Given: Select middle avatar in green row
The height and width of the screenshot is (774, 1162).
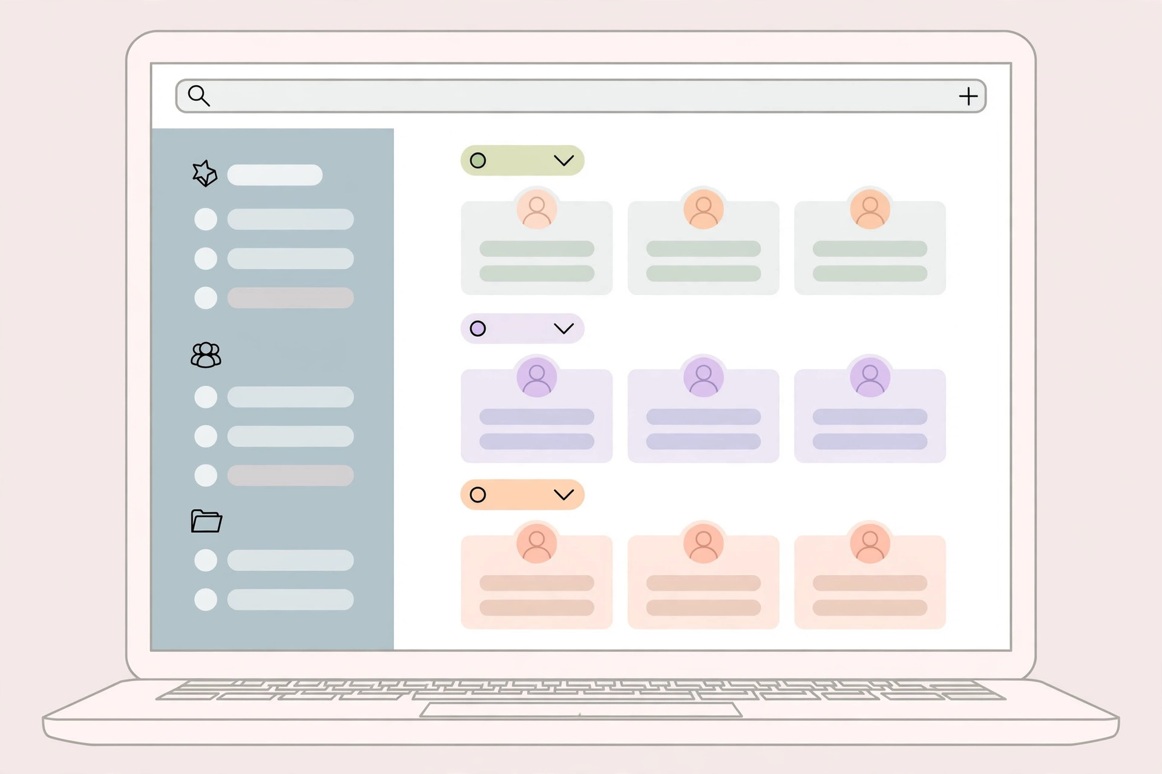Looking at the screenshot, I should click(x=704, y=209).
